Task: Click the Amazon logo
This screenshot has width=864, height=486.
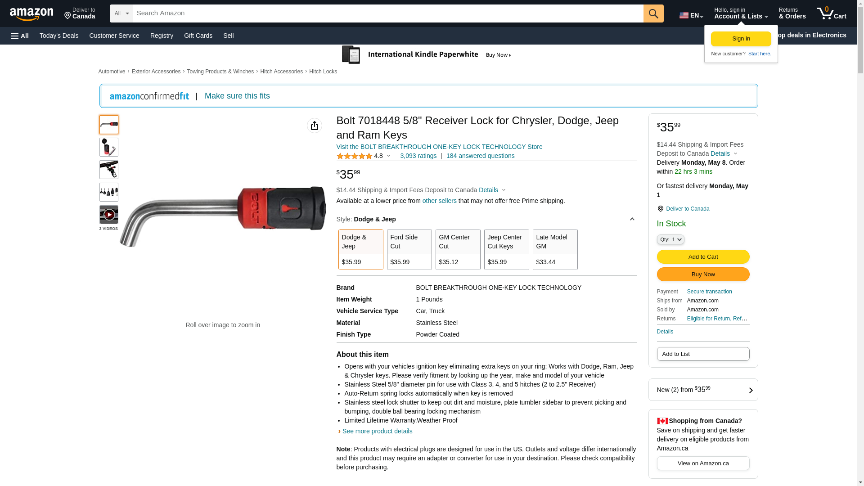Action: point(31,14)
